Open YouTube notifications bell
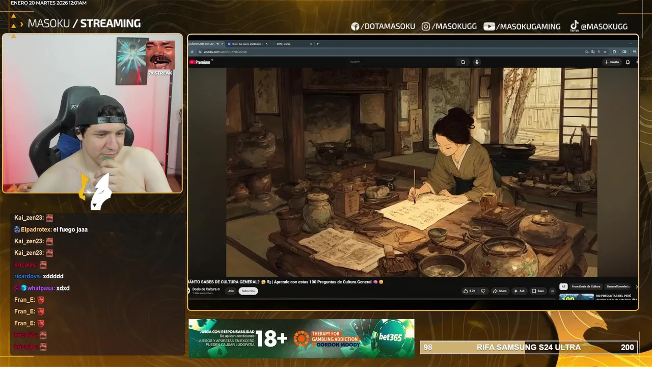Screen dimensions: 652x367 click(x=628, y=62)
